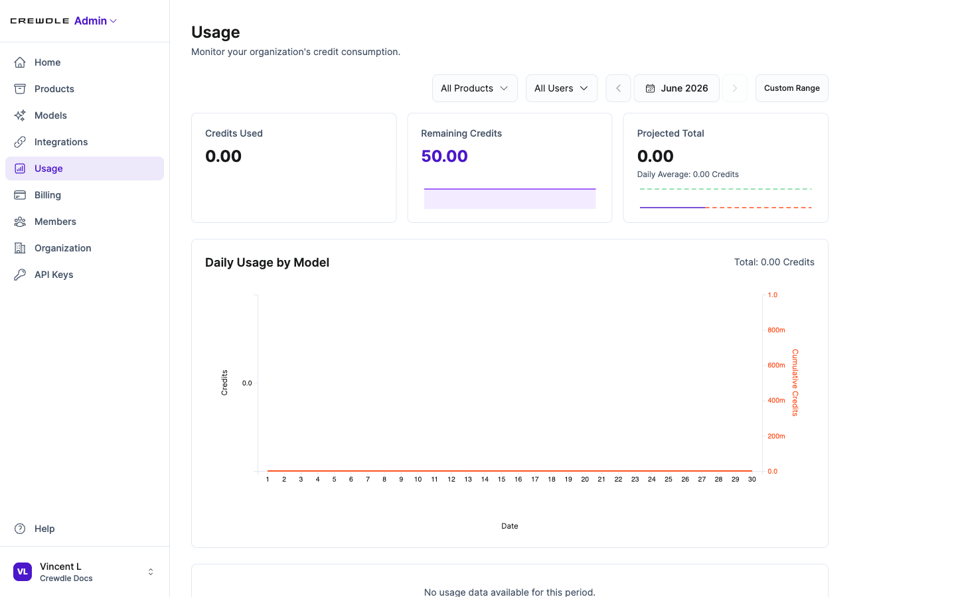
Task: Open the Home page
Action: pos(84,62)
